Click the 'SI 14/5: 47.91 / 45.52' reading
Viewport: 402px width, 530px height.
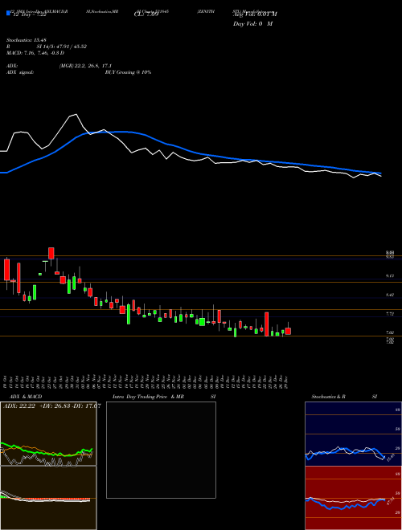[62, 47]
